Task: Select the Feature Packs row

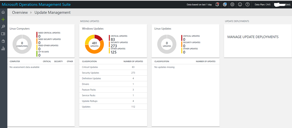Action: pyautogui.click(x=113, y=90)
